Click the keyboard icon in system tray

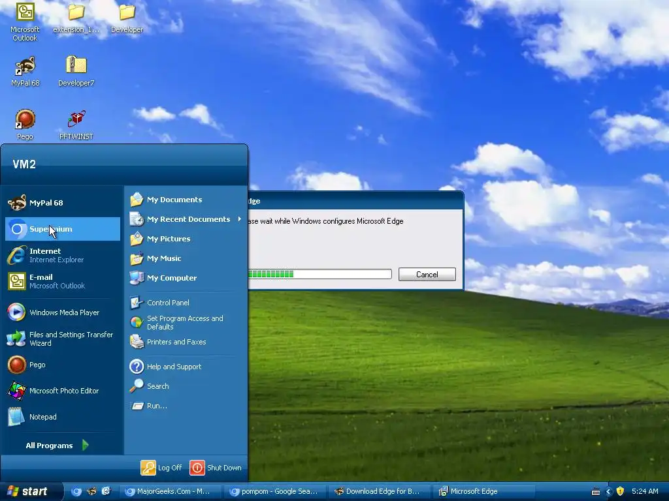pos(596,492)
